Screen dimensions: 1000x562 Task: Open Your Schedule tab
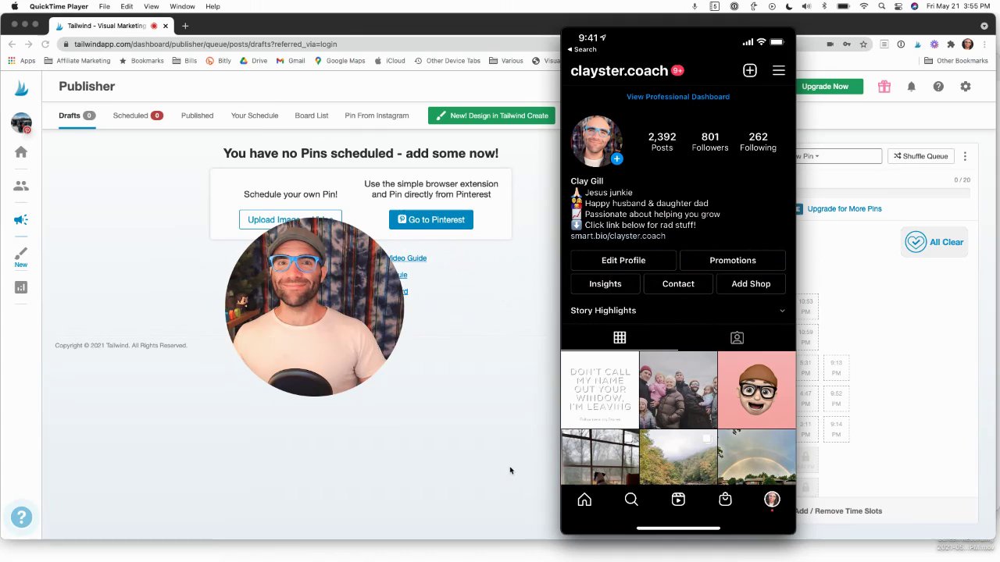point(254,116)
